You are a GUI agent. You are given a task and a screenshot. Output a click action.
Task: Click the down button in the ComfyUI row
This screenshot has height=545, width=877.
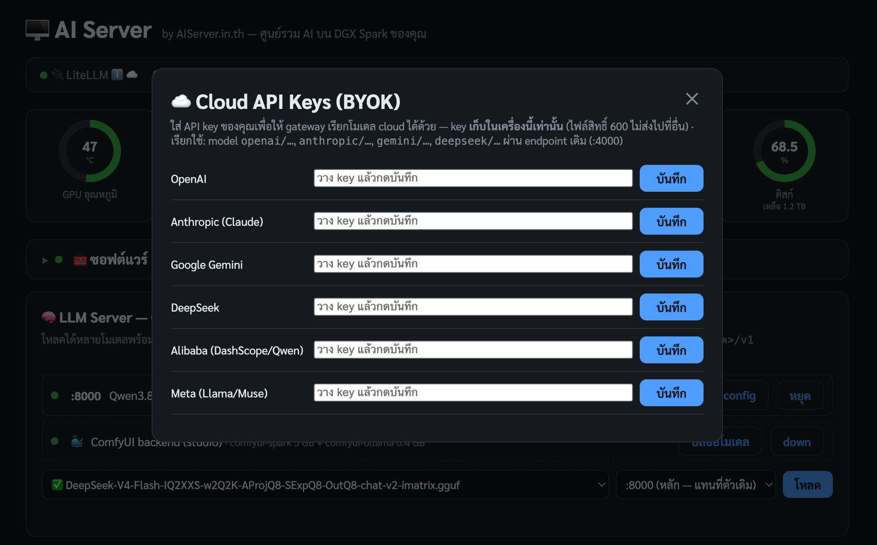796,442
